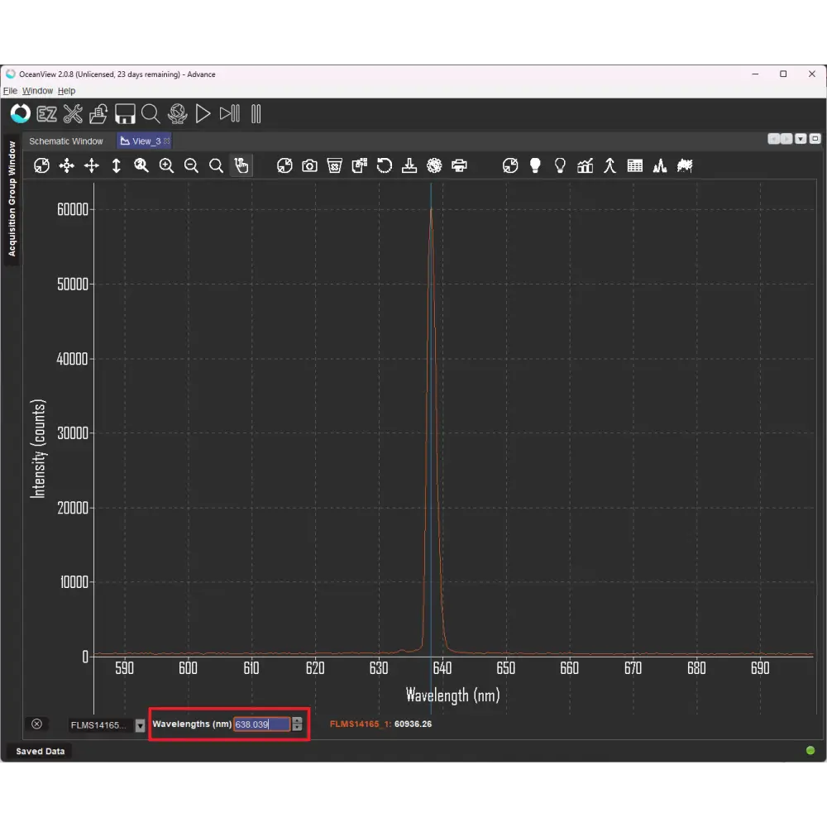Image resolution: width=827 pixels, height=827 pixels.
Task: Decrement the wavelength stepper down arrow
Action: tap(298, 728)
